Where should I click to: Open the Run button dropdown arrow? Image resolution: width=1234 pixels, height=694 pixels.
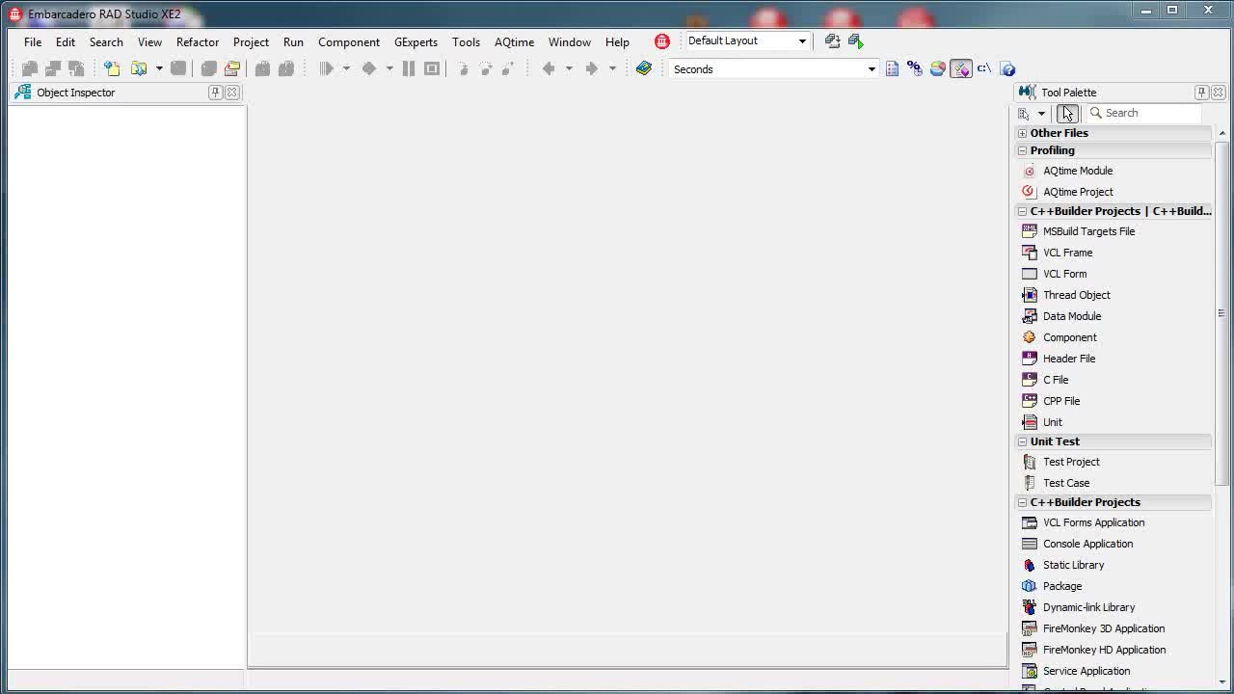346,68
